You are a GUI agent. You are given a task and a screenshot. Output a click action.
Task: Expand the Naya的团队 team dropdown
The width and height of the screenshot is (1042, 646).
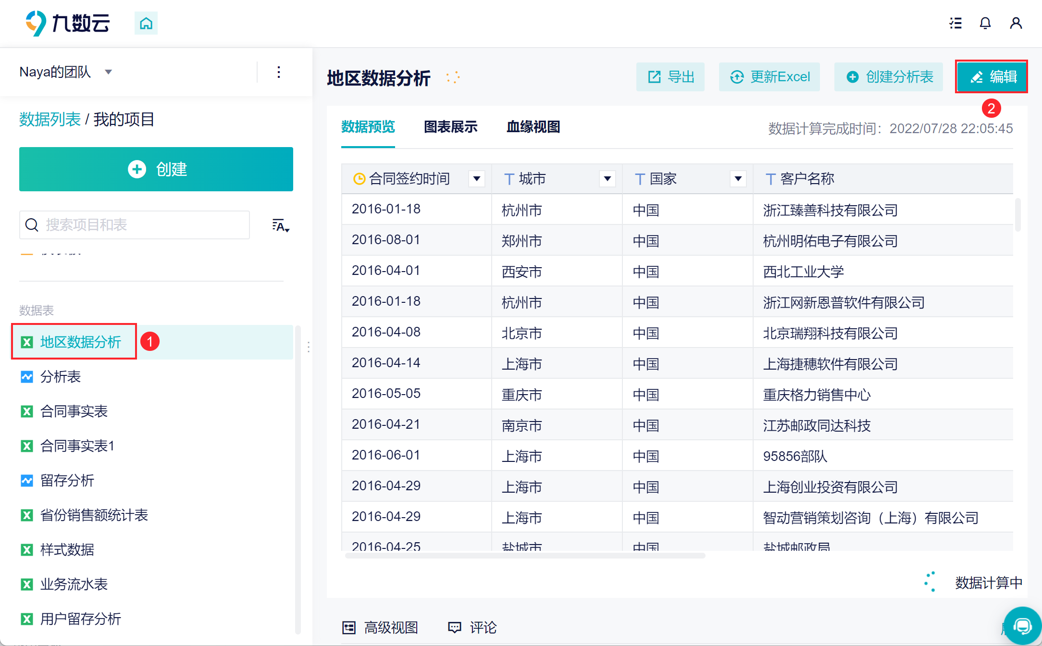click(109, 72)
